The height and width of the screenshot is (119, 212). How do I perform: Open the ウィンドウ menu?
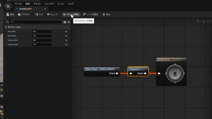[x=49, y=4]
